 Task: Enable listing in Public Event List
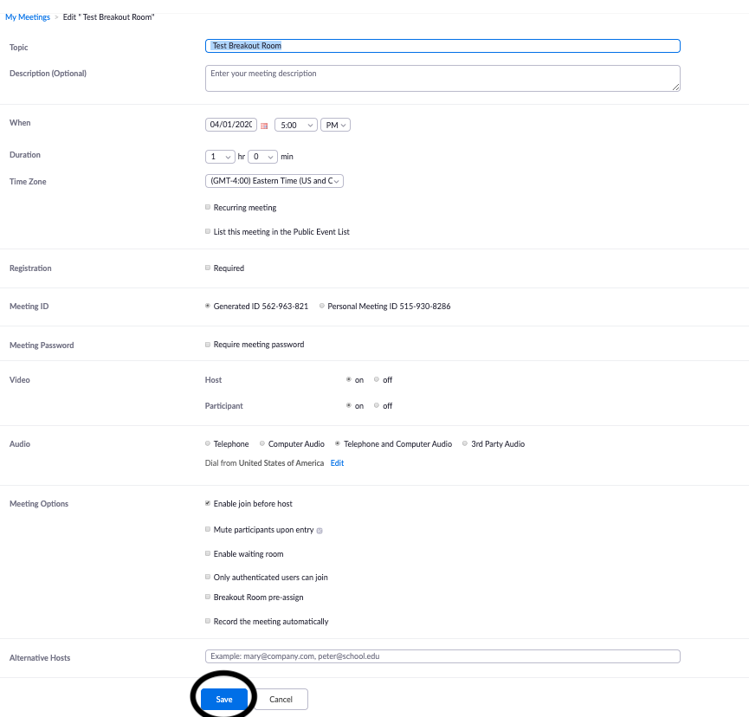[208, 232]
